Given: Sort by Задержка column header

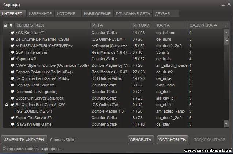Looking at the screenshot, I should tap(205, 25).
